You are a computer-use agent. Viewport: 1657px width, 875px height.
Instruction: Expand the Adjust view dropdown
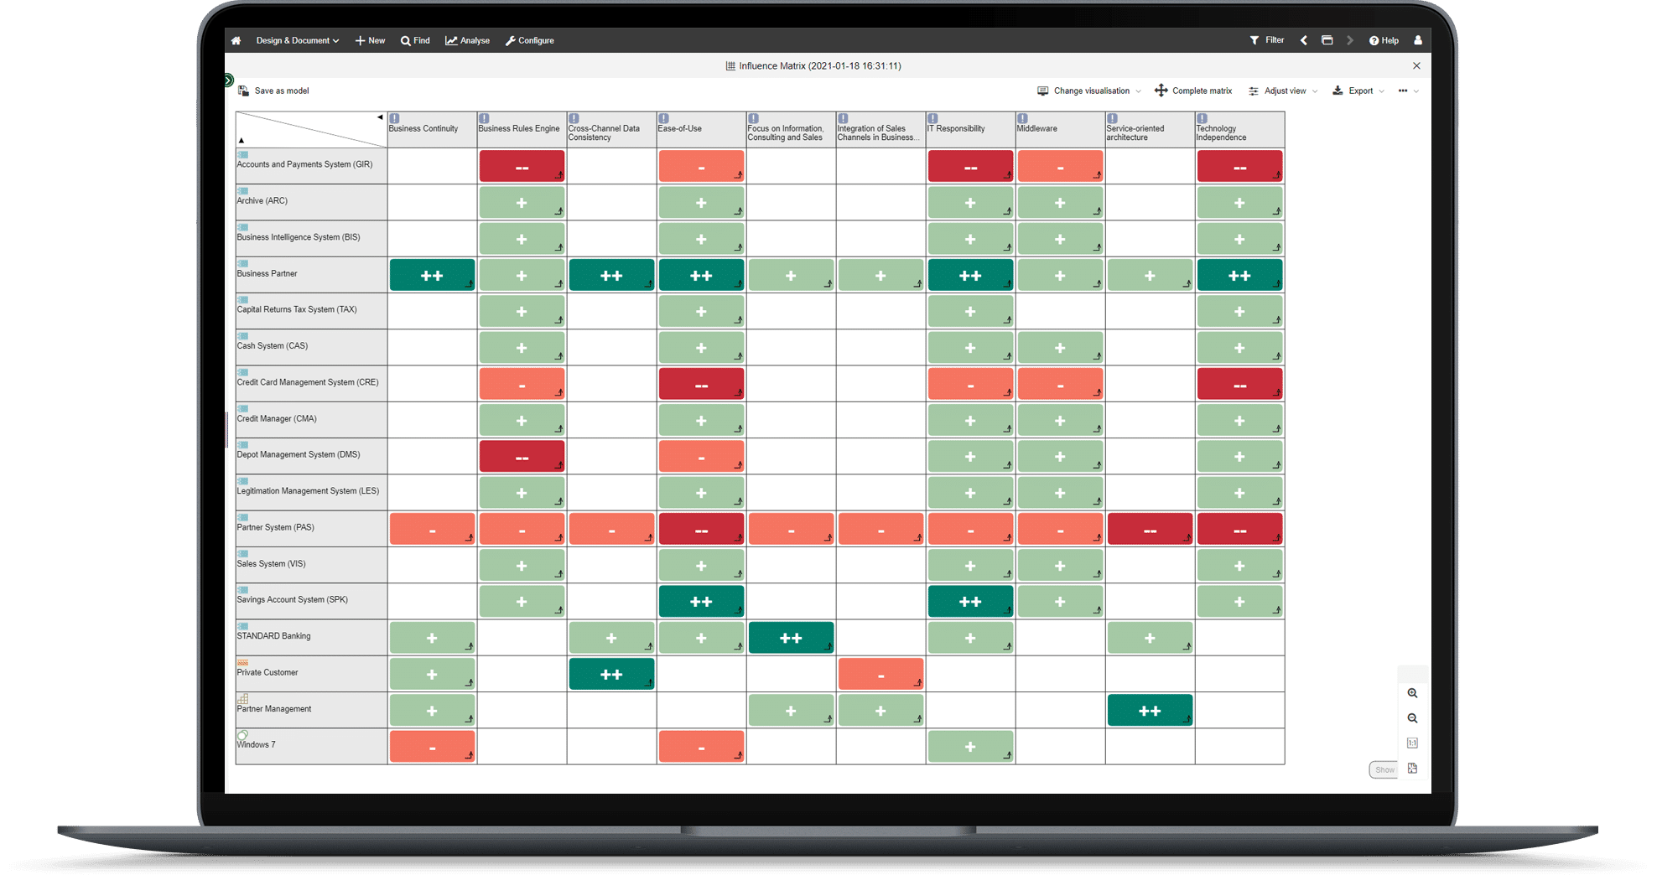click(1281, 91)
